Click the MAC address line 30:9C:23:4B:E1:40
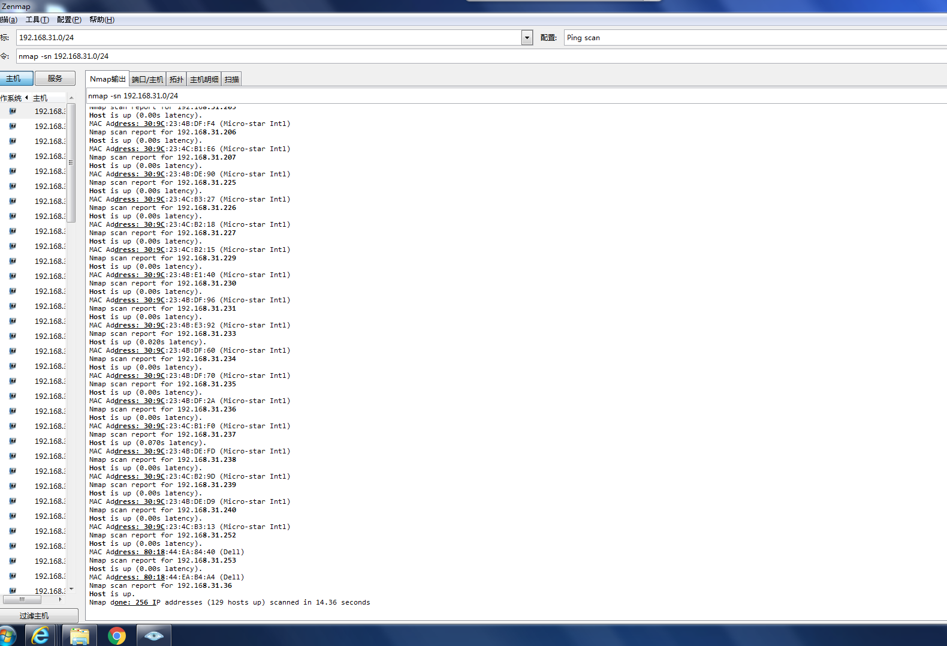The image size is (947, 646). coord(189,275)
